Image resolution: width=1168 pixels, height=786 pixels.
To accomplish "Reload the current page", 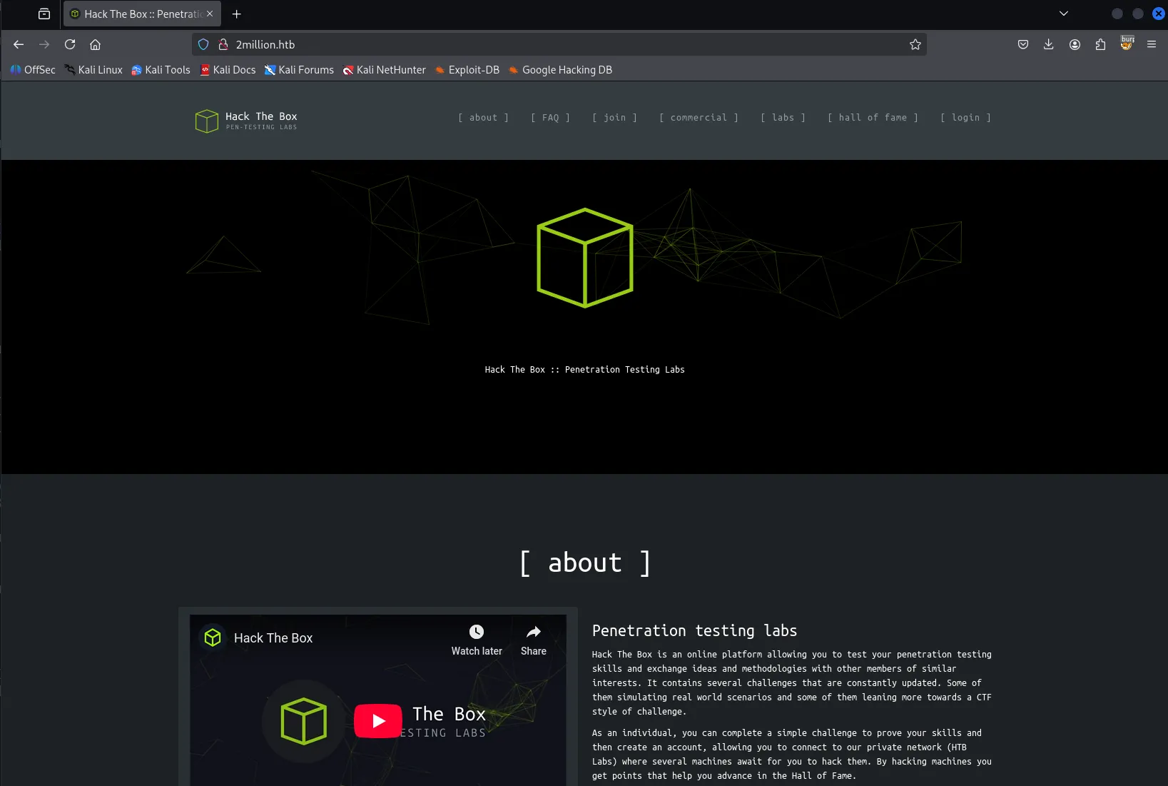I will (70, 44).
